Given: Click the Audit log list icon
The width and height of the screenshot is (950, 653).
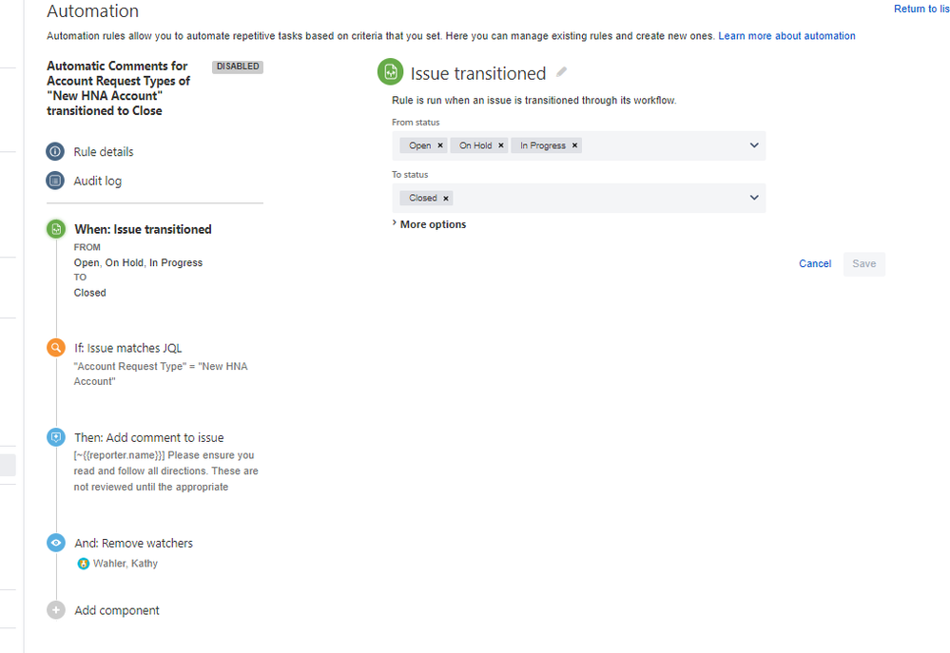Looking at the screenshot, I should tap(55, 181).
